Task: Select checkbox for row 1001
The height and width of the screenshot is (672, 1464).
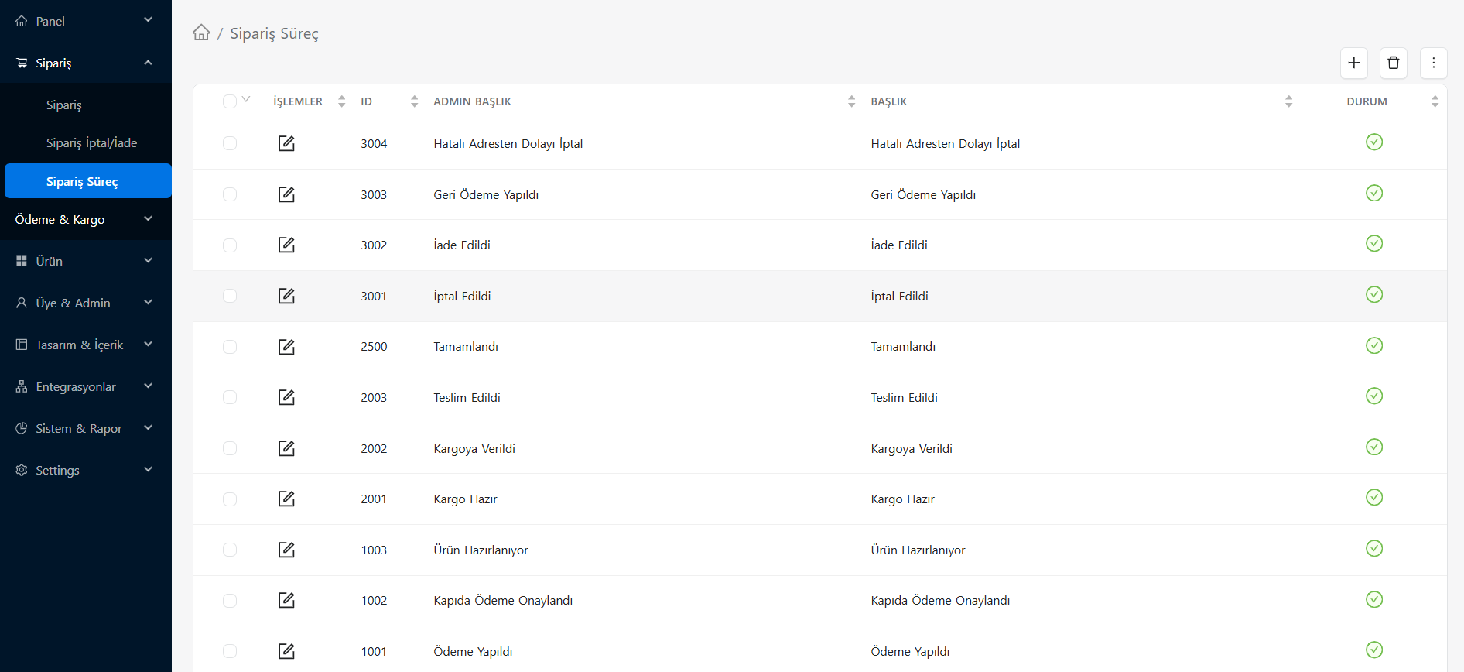Action: (x=230, y=651)
